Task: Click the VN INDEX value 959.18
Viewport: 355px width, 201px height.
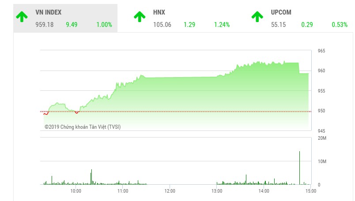Action: click(45, 25)
